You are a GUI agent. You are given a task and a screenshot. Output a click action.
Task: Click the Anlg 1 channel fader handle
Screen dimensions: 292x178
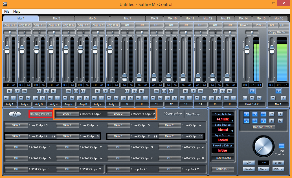7,50
